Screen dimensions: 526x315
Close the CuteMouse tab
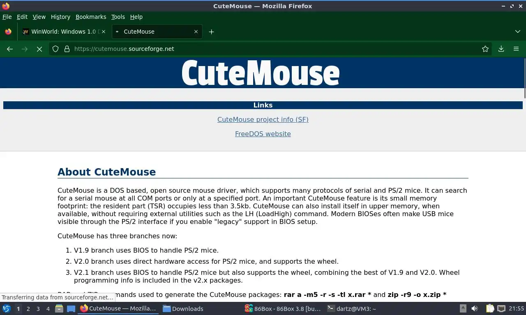[196, 32]
